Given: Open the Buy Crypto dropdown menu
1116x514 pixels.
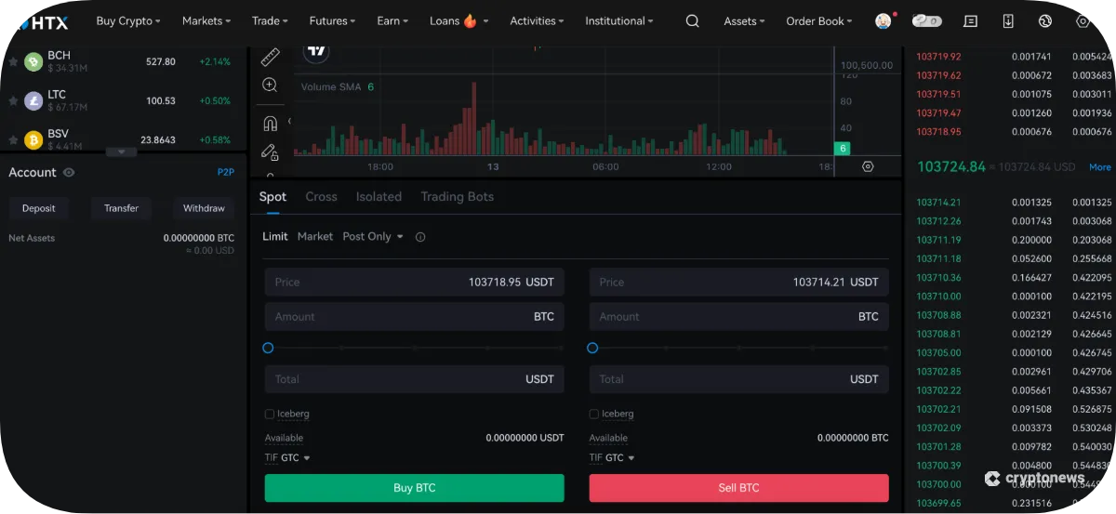Looking at the screenshot, I should 128,20.
